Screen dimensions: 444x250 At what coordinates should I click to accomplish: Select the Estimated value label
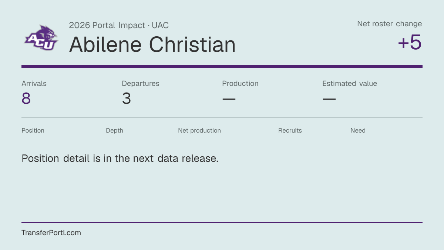tap(350, 83)
